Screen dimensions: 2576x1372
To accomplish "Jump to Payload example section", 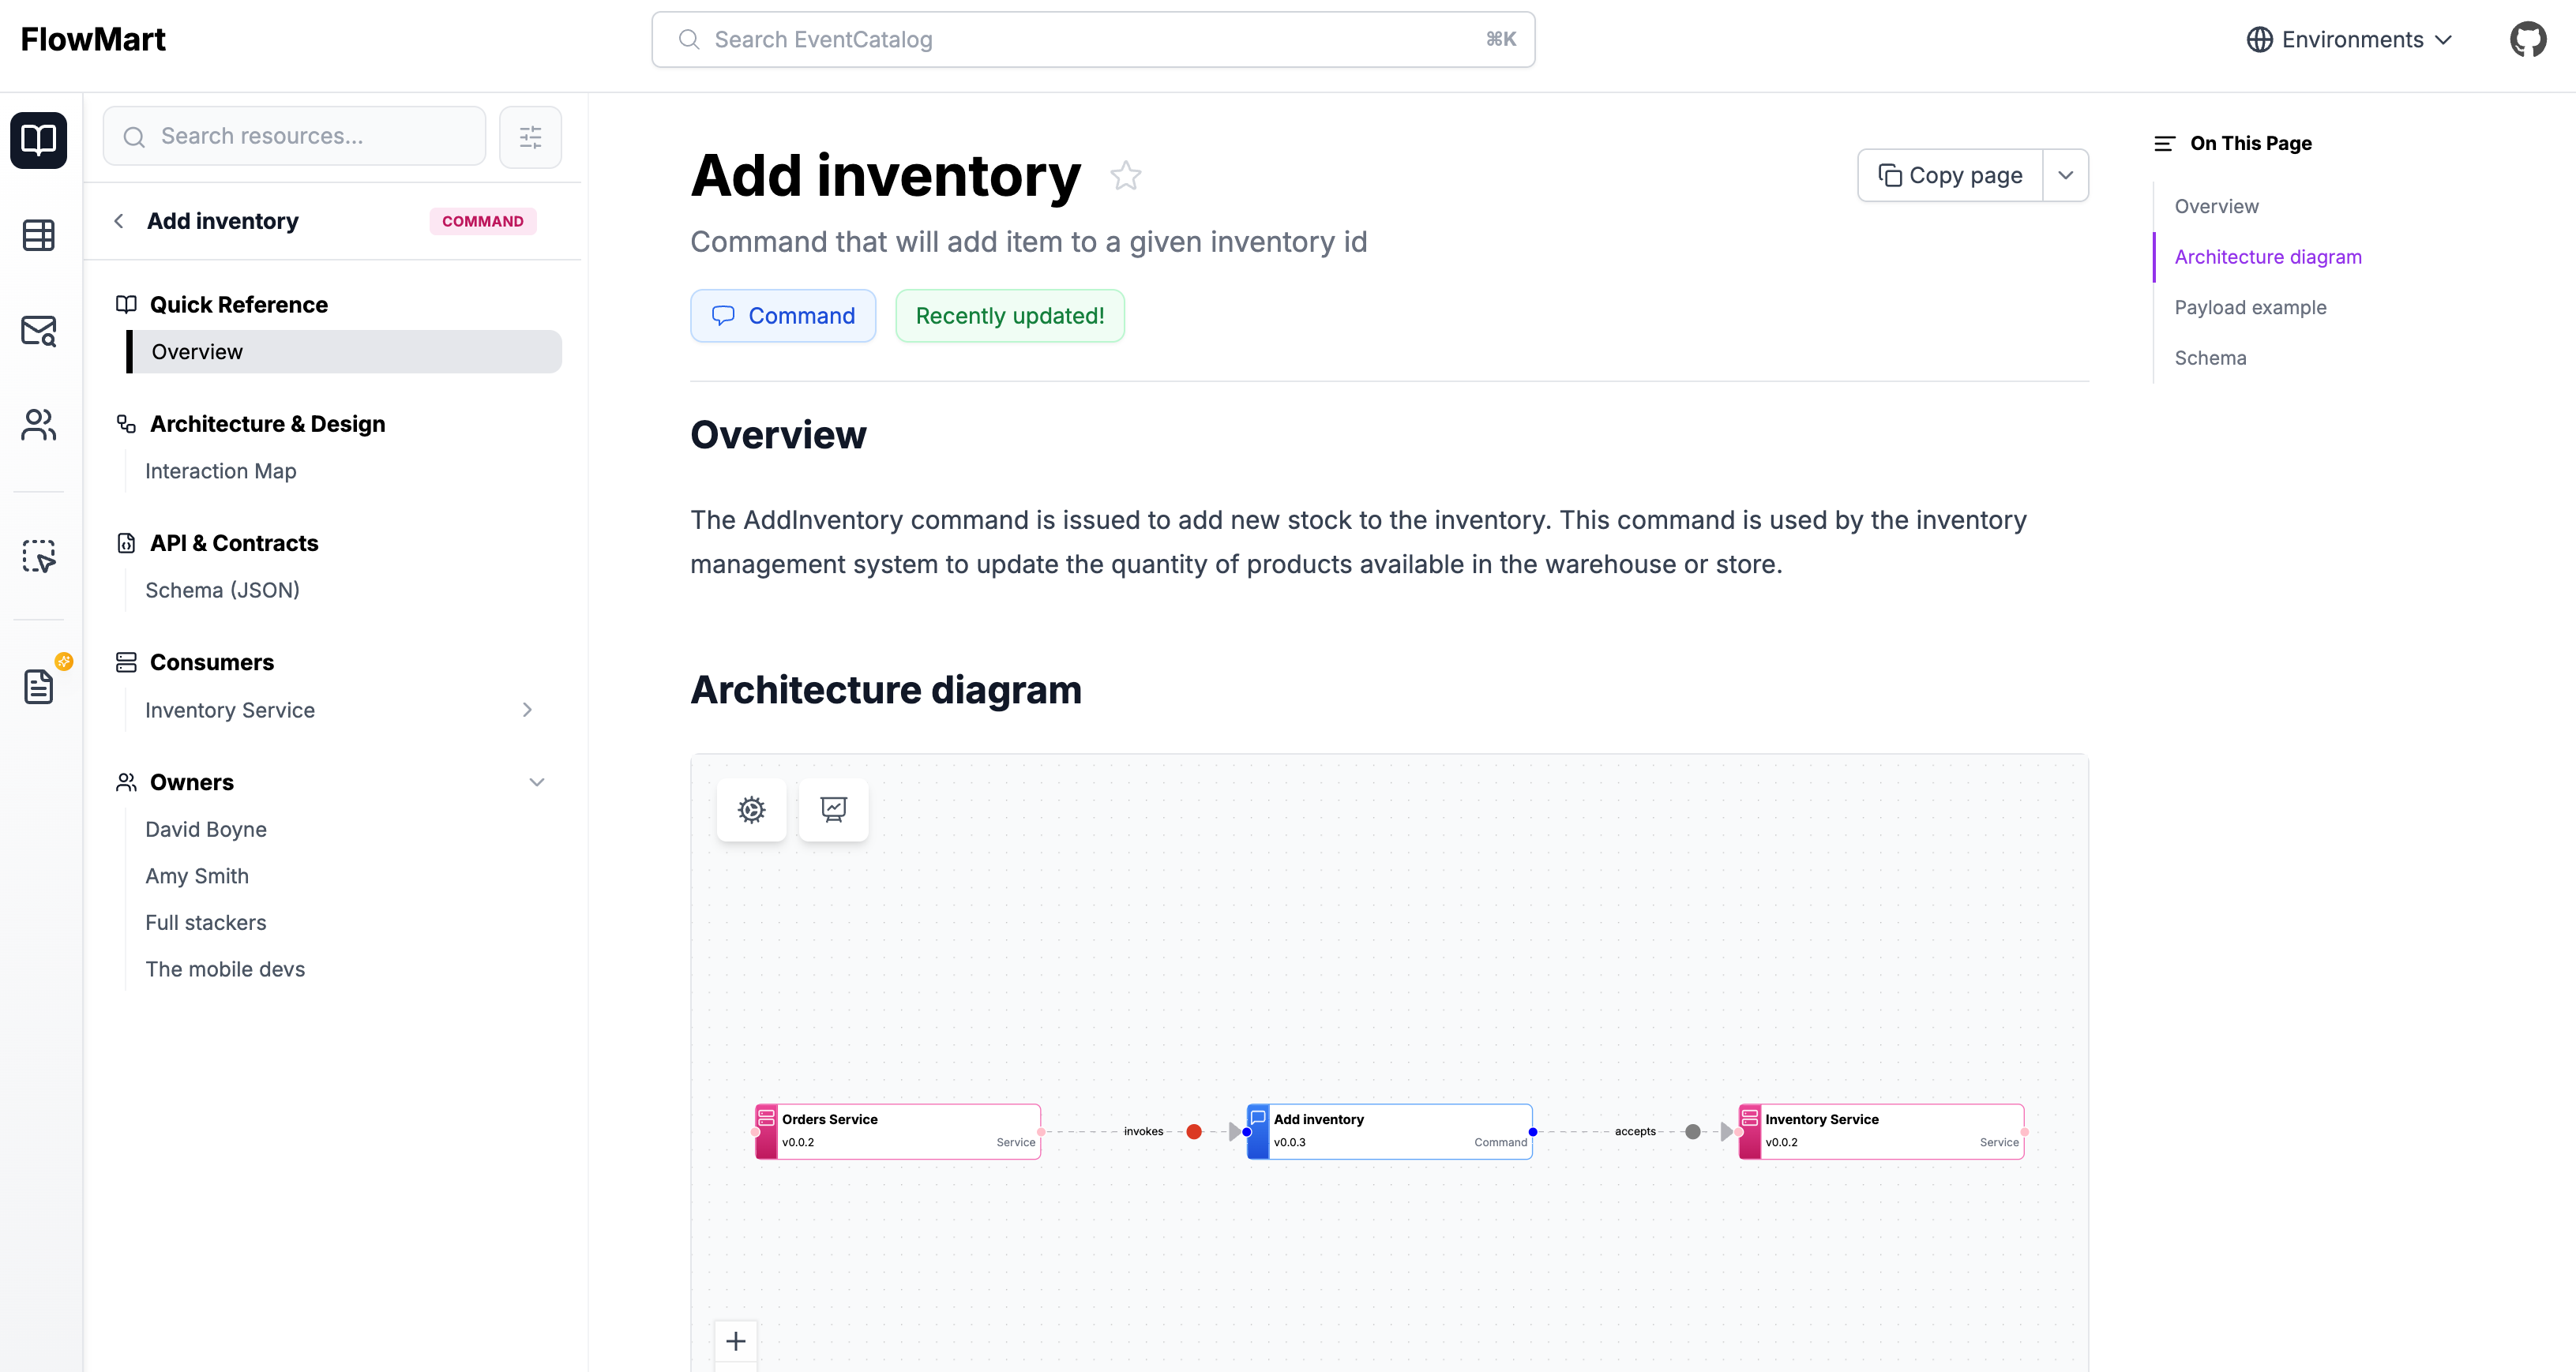I will point(2250,308).
